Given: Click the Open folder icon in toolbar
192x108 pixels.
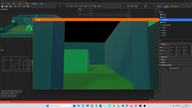Looking at the screenshot, I should coord(6,6).
